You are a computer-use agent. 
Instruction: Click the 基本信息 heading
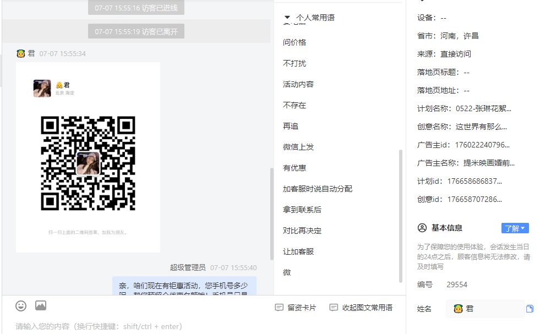coord(446,228)
